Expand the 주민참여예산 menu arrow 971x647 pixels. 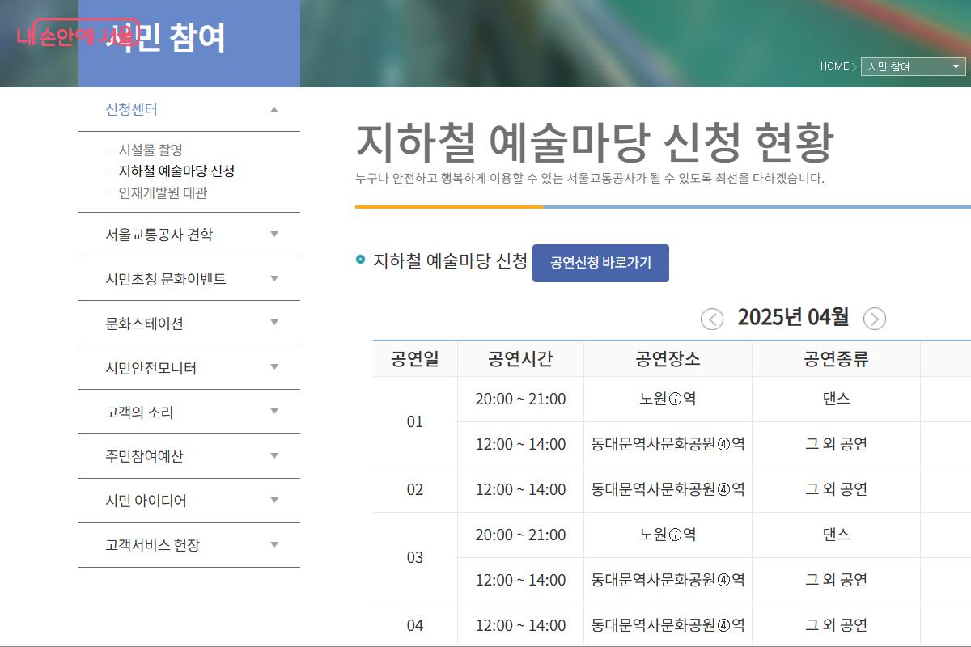(x=274, y=456)
